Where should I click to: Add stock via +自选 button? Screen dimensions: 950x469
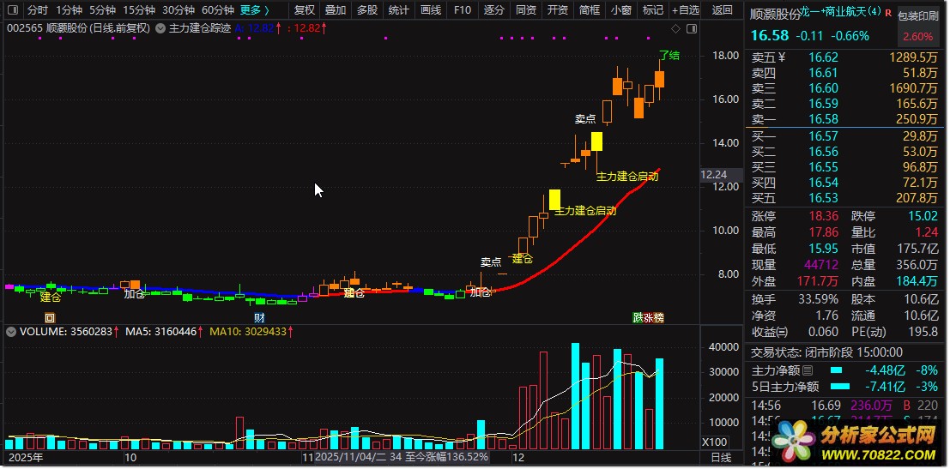[x=685, y=9]
